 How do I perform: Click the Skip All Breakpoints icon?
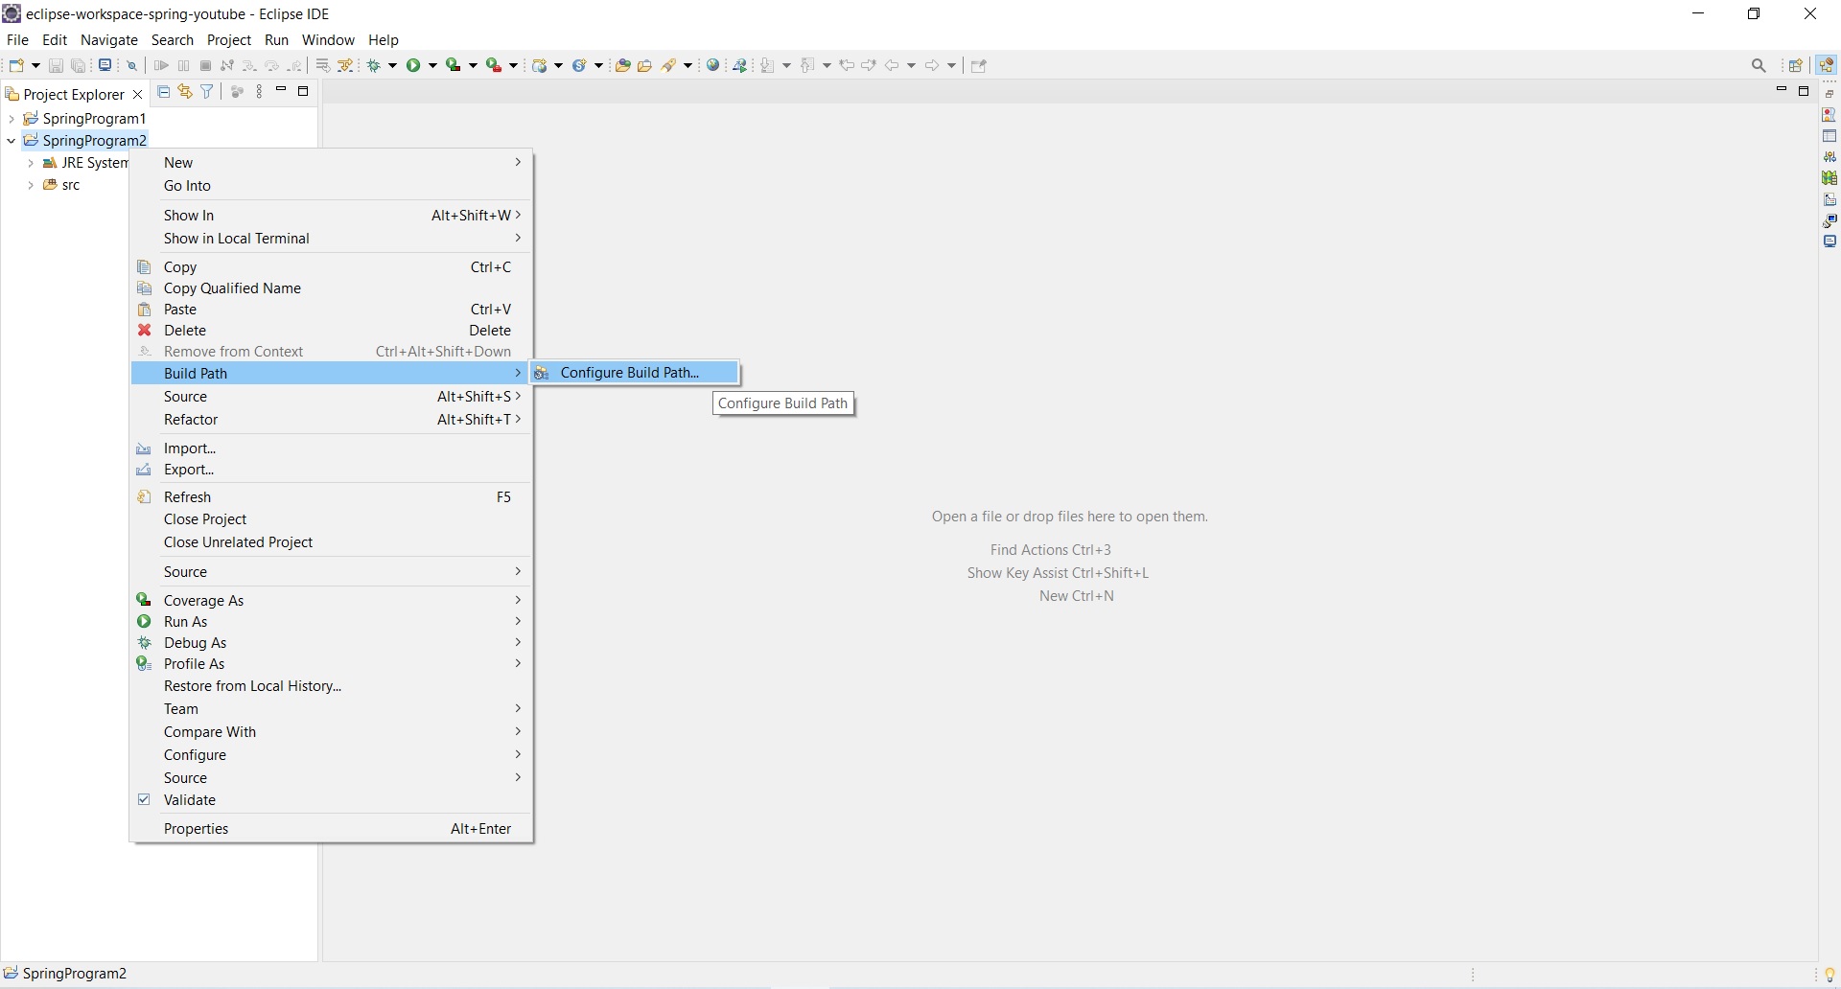[x=132, y=66]
